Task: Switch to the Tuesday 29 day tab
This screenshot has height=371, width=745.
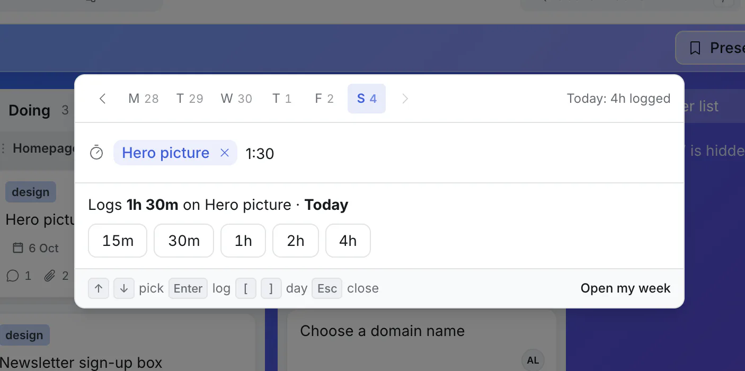Action: 190,99
